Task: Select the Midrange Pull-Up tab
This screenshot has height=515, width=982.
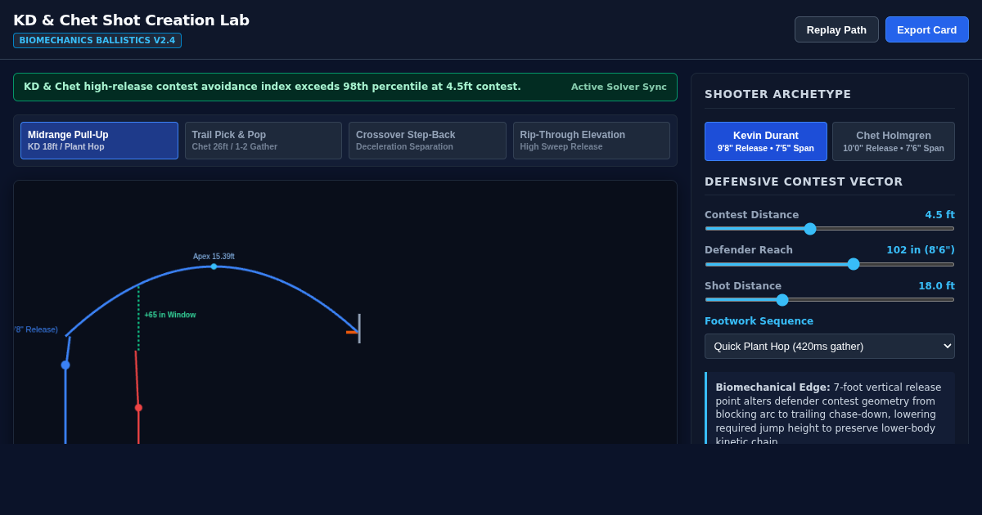Action: [99, 141]
